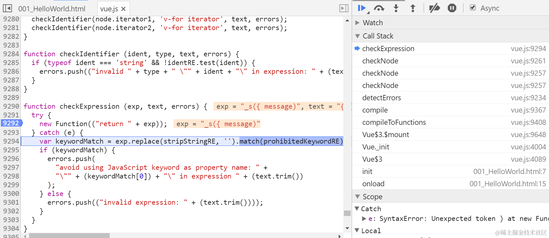Close the vue.js tab

[123, 9]
